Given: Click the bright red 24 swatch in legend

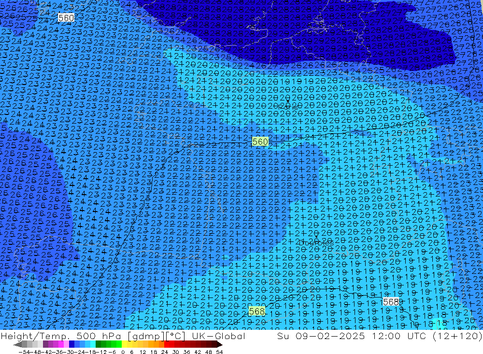Looking at the screenshot, I should pos(167,345).
